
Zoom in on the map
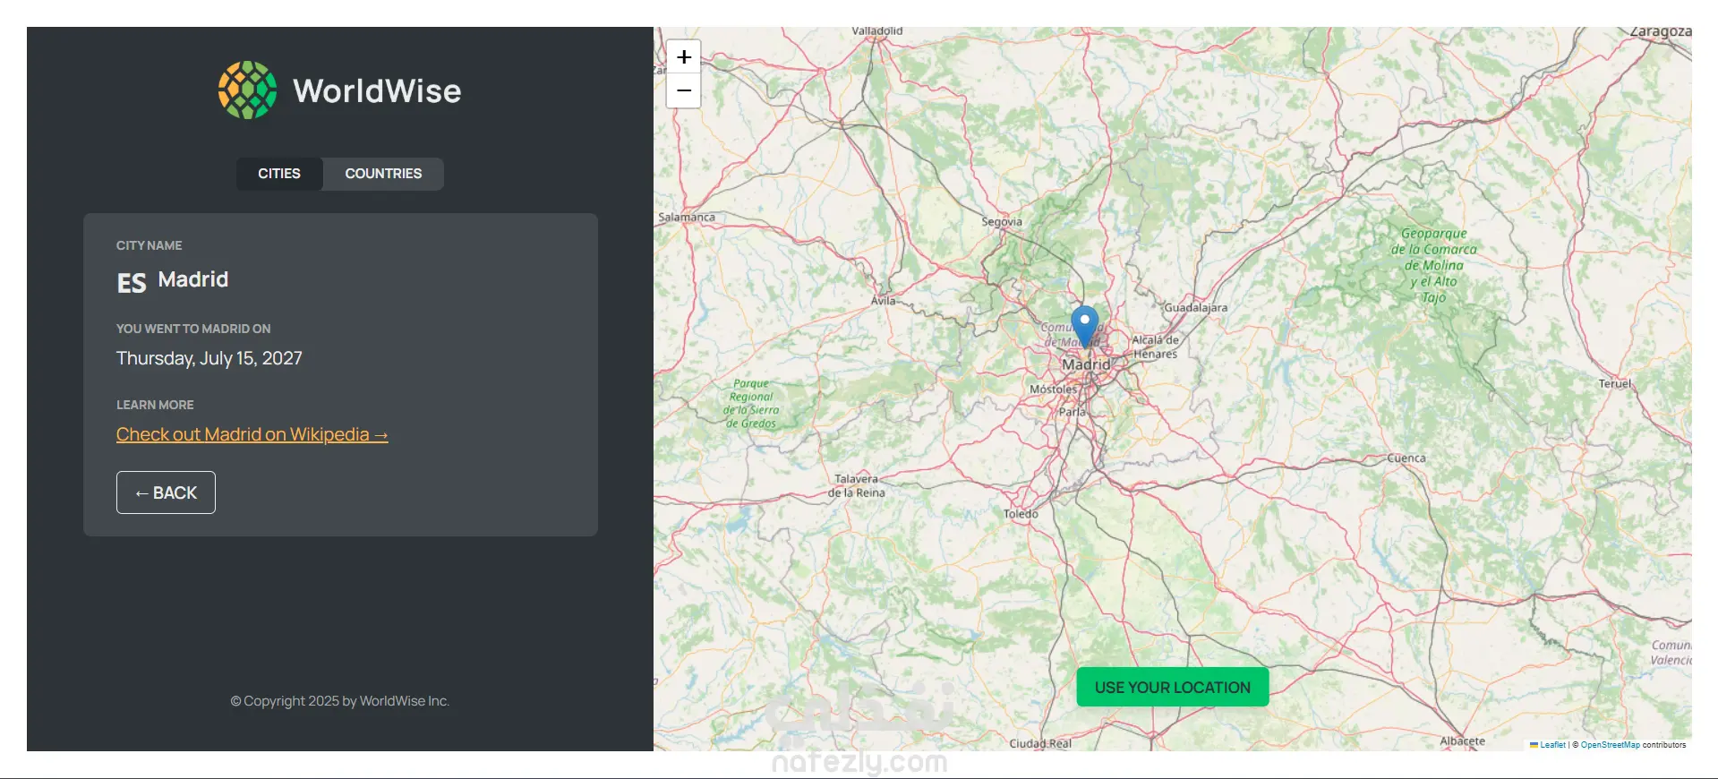(x=684, y=57)
